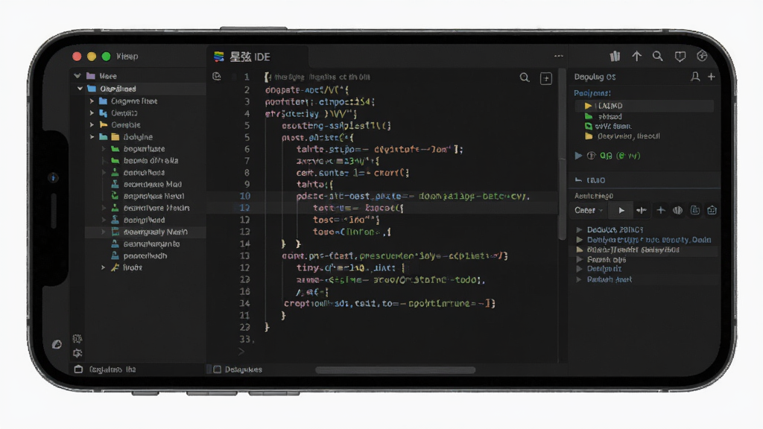Click the last icon in the debug controls toolbar

pos(712,210)
